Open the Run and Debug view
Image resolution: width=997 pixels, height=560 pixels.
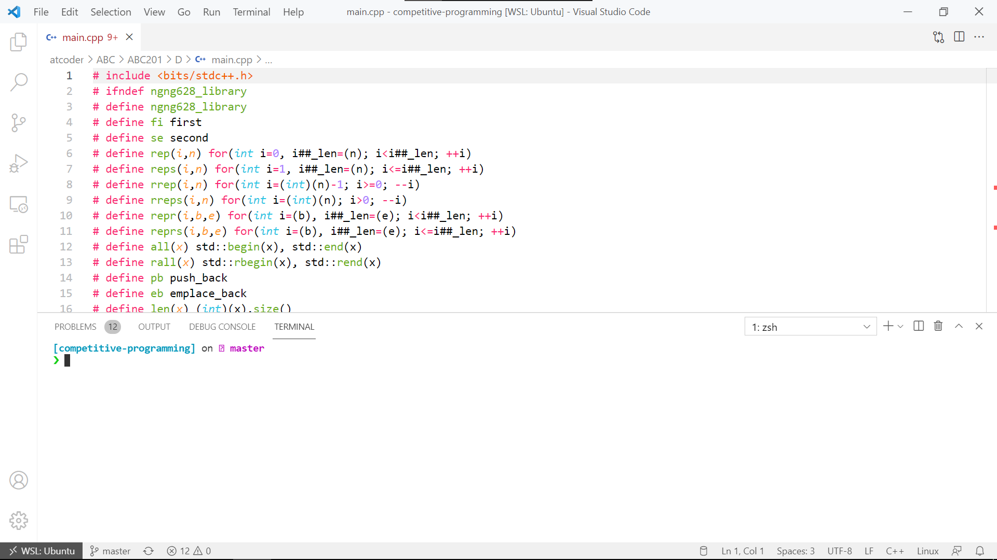19,163
